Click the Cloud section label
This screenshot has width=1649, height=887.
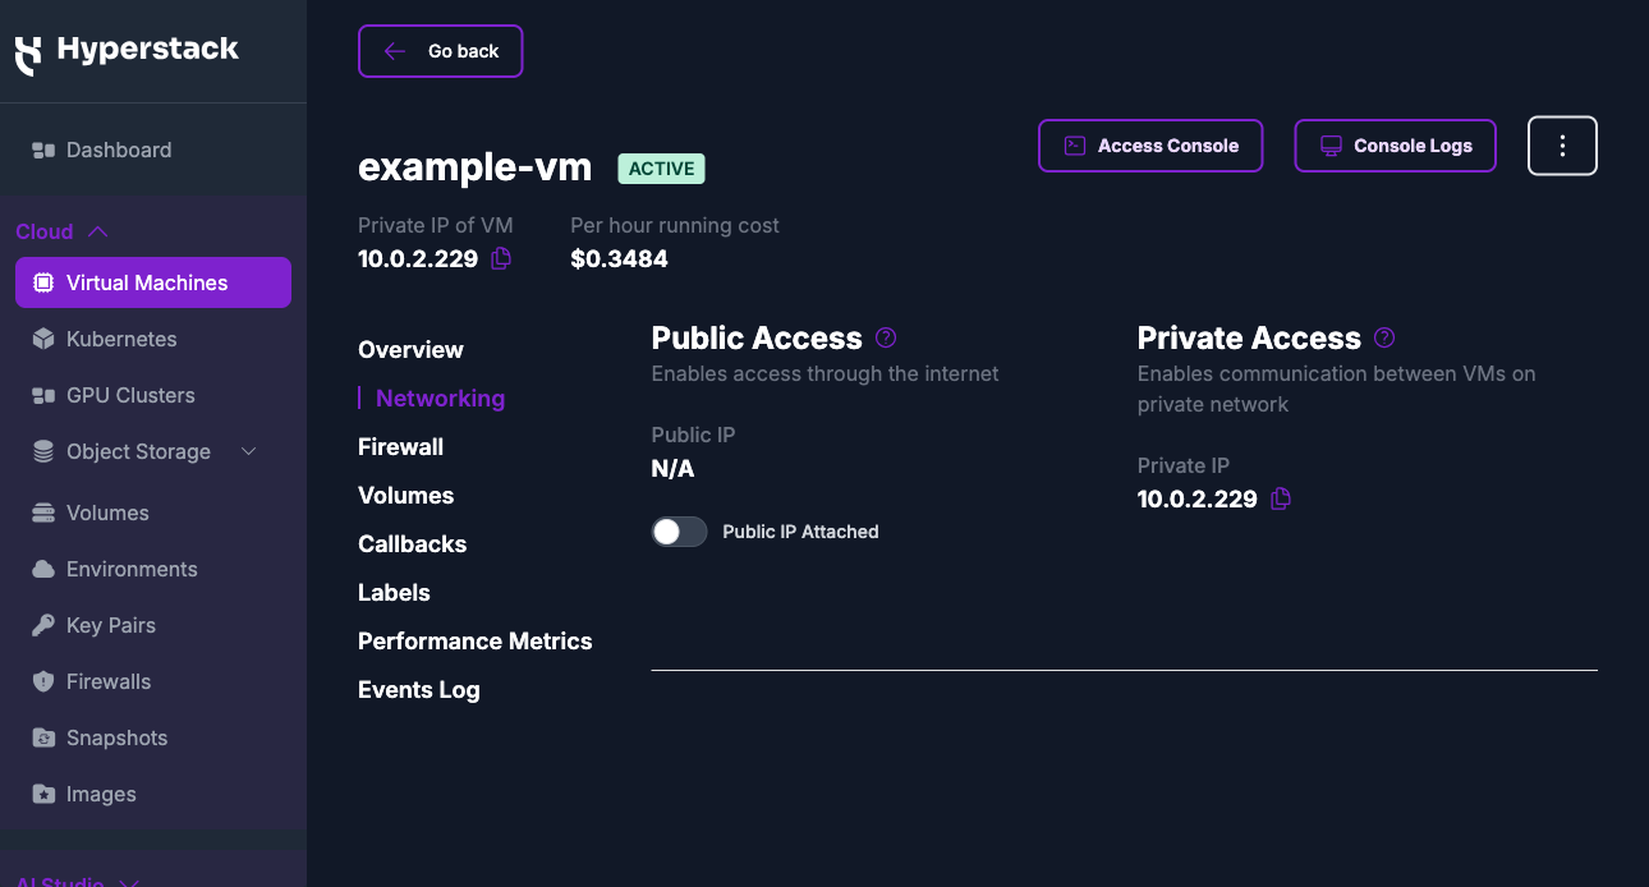(44, 231)
